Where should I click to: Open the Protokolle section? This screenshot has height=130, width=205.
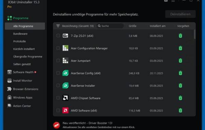(19, 41)
